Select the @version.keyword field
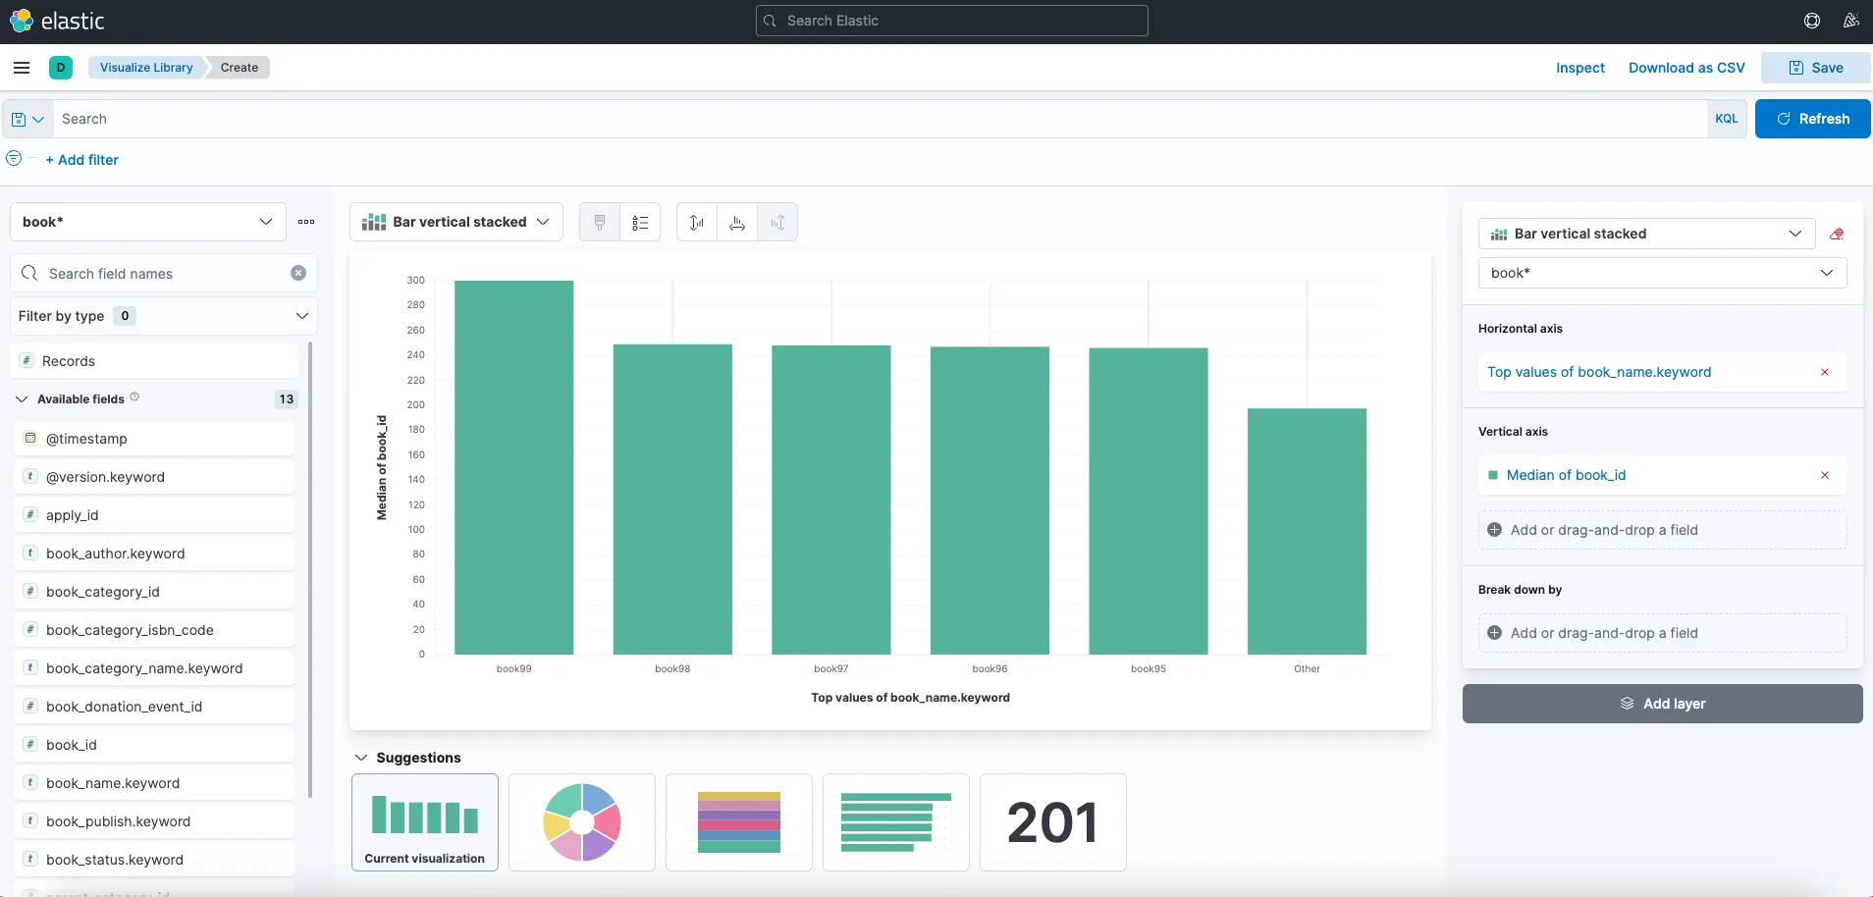 (154, 477)
